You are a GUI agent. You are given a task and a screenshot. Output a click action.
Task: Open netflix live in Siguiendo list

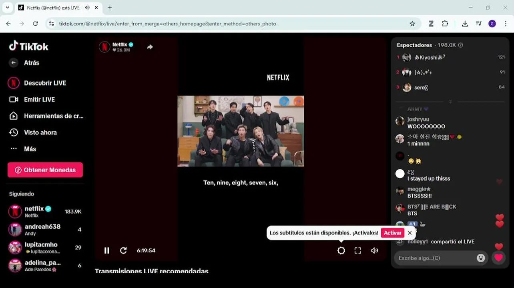point(45,212)
